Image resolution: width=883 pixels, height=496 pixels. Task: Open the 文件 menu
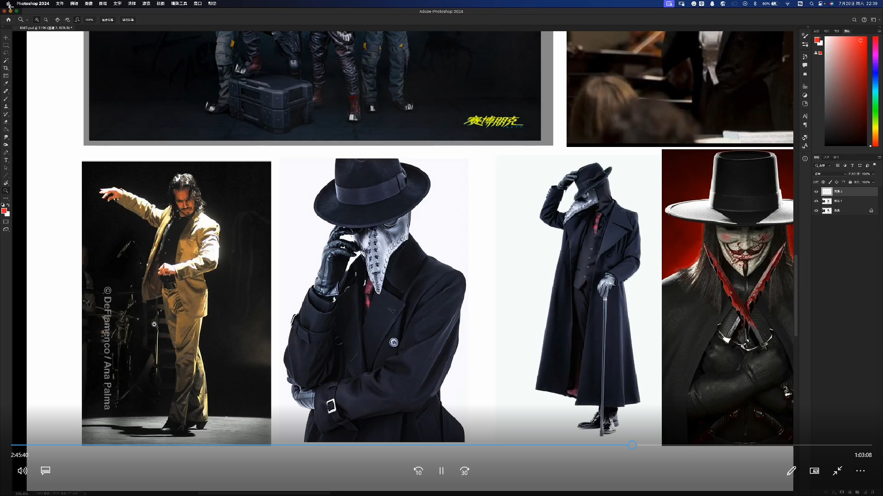pyautogui.click(x=60, y=4)
